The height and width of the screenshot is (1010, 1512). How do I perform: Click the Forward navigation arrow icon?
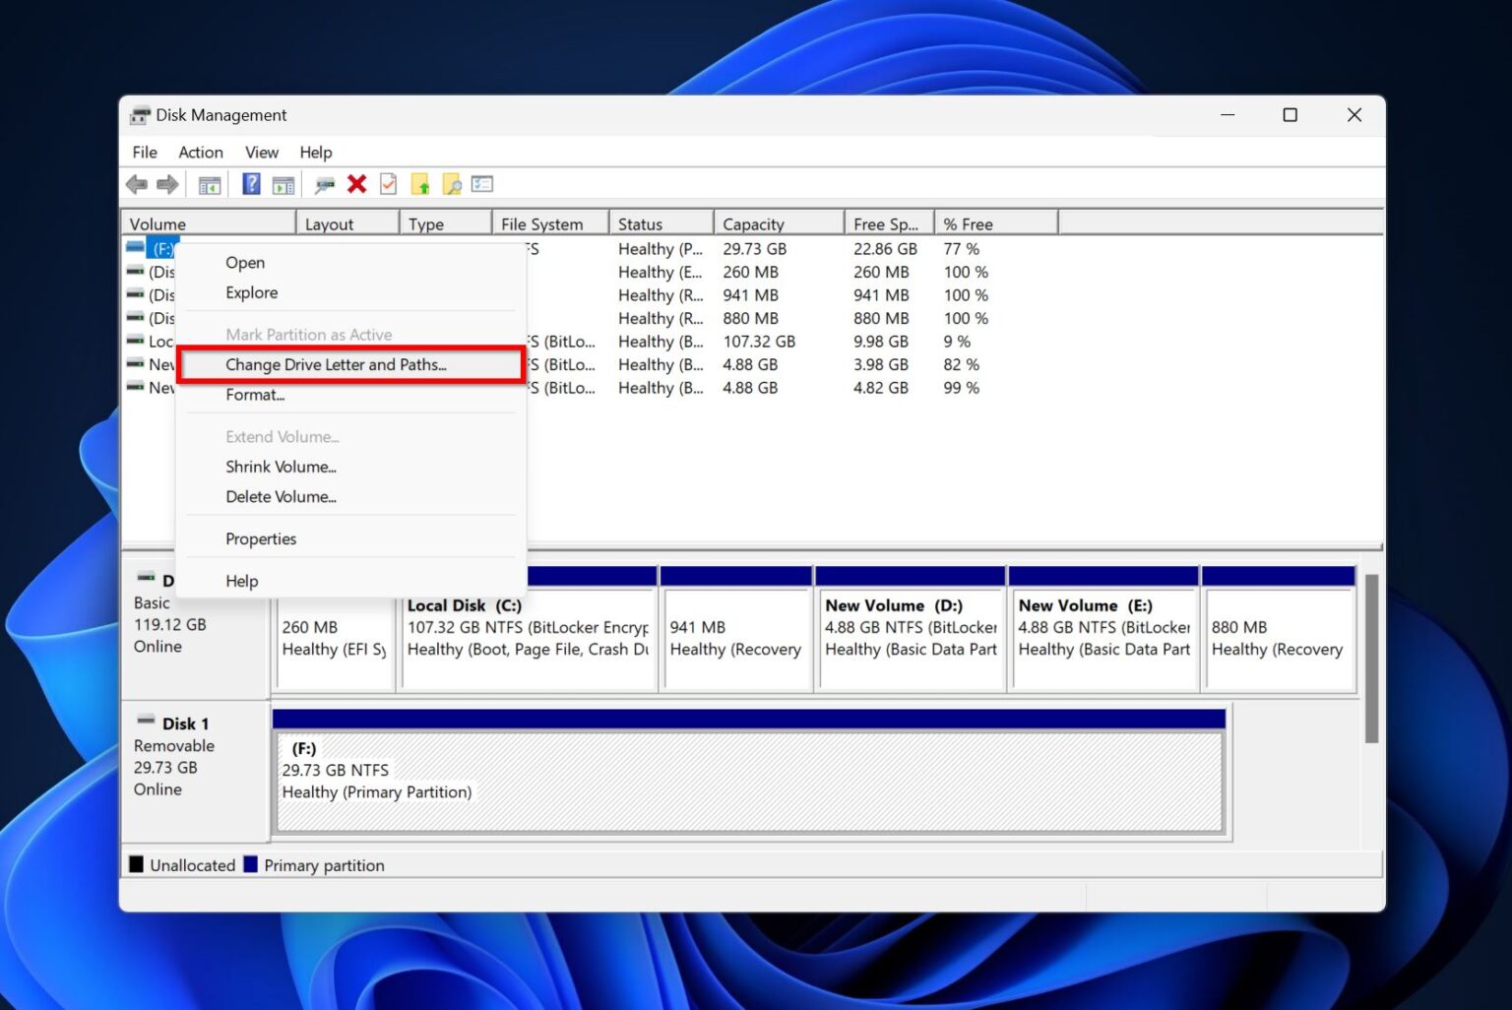167,184
